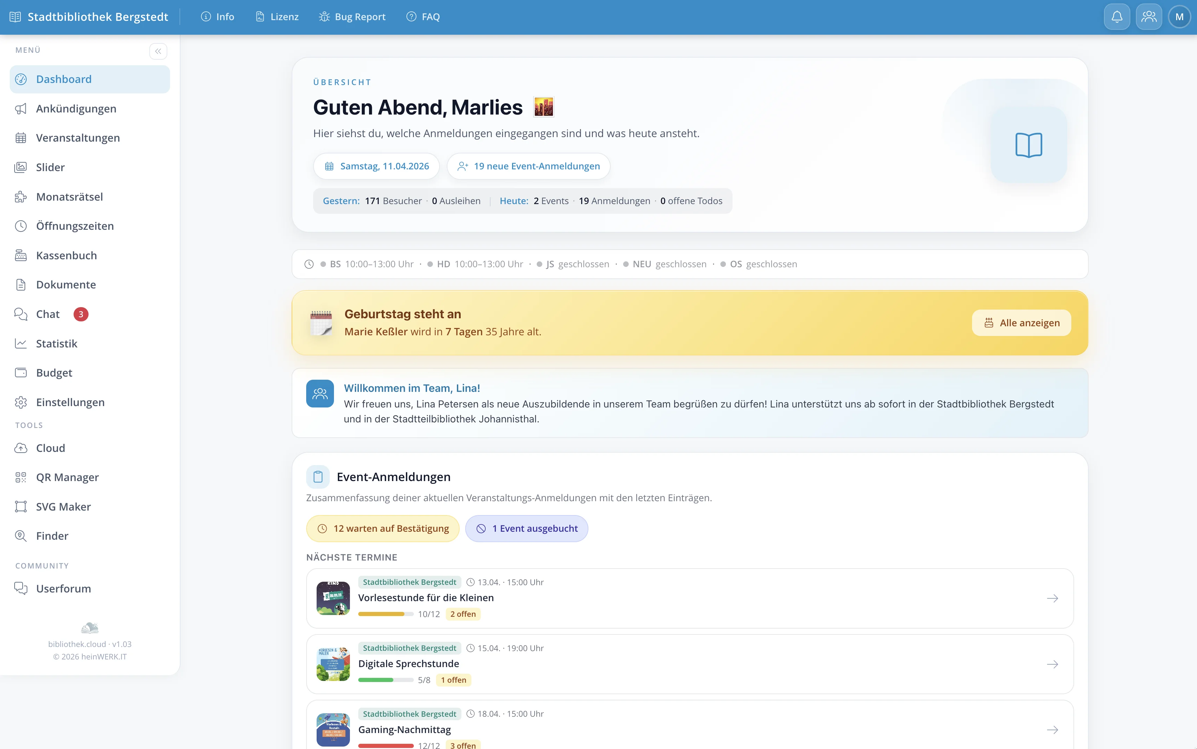Open details arrow for Digitale Sprechstunde

[1053, 664]
